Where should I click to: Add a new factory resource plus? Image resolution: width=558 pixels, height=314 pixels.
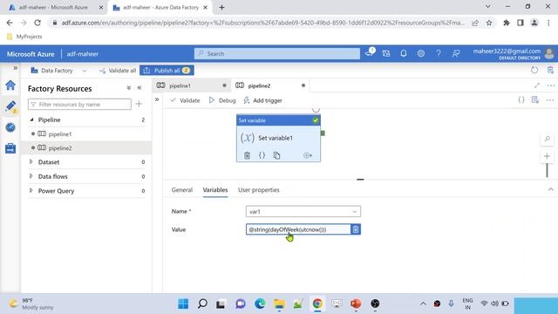tap(139, 104)
